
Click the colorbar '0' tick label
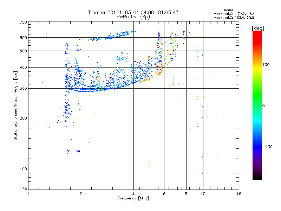tap(263, 106)
